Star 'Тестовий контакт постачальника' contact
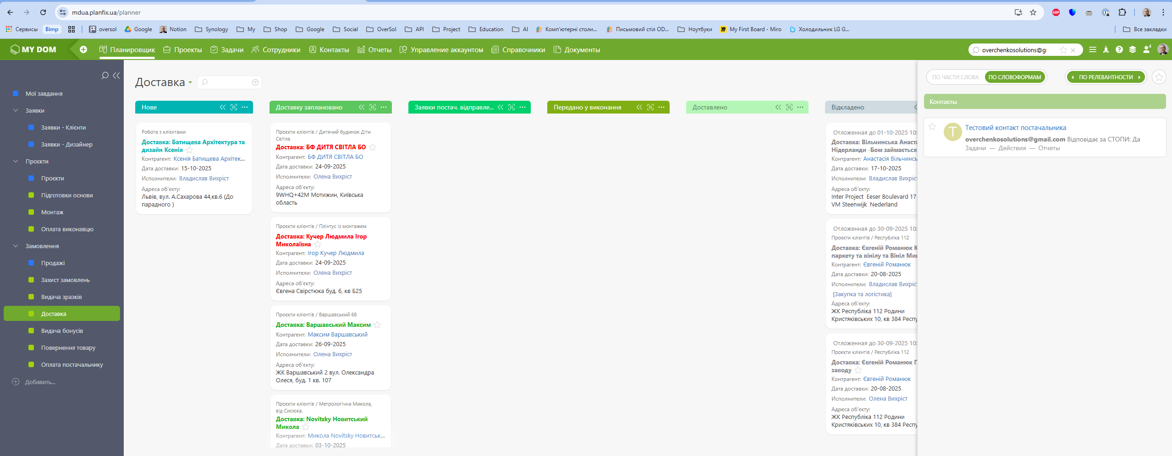1172x456 pixels. (x=932, y=127)
